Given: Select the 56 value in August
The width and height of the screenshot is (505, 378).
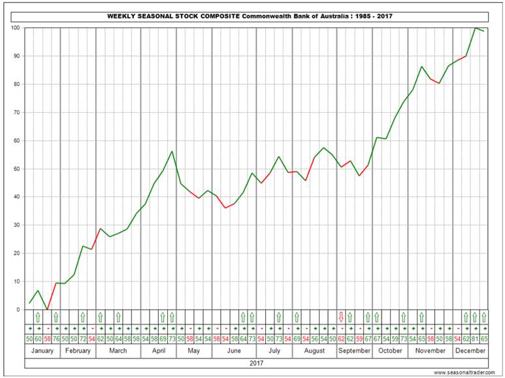Looking at the screenshot, I should tap(315, 339).
